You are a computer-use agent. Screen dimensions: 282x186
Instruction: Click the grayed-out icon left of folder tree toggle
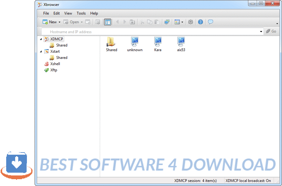pyautogui.click(x=98, y=22)
